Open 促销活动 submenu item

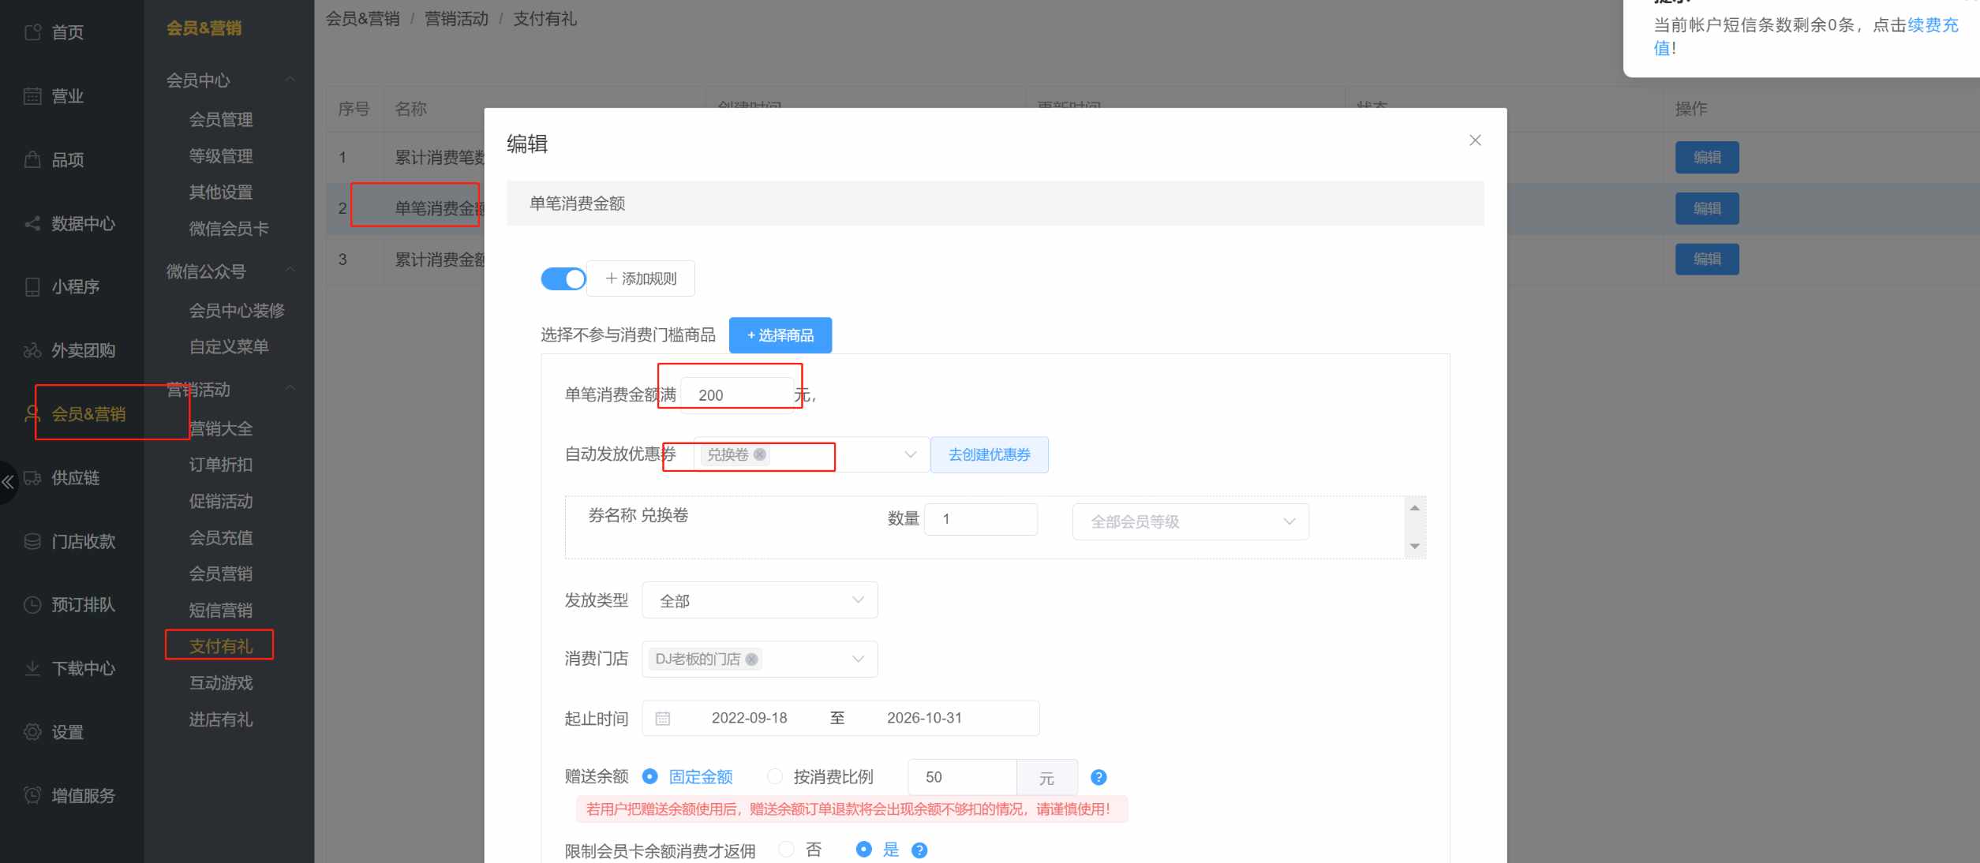pyautogui.click(x=221, y=502)
